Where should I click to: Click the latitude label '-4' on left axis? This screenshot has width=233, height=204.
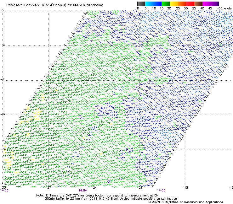pyautogui.click(x=3, y=79)
